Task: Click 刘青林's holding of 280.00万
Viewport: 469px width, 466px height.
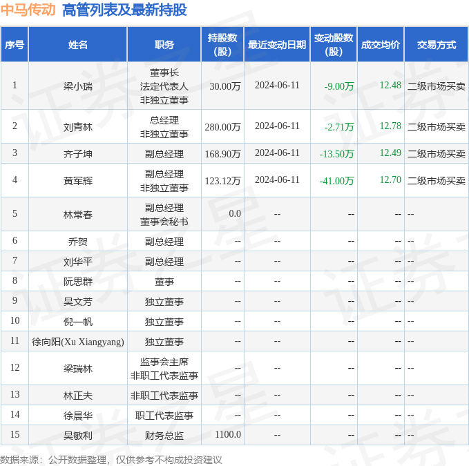Action: (222, 127)
